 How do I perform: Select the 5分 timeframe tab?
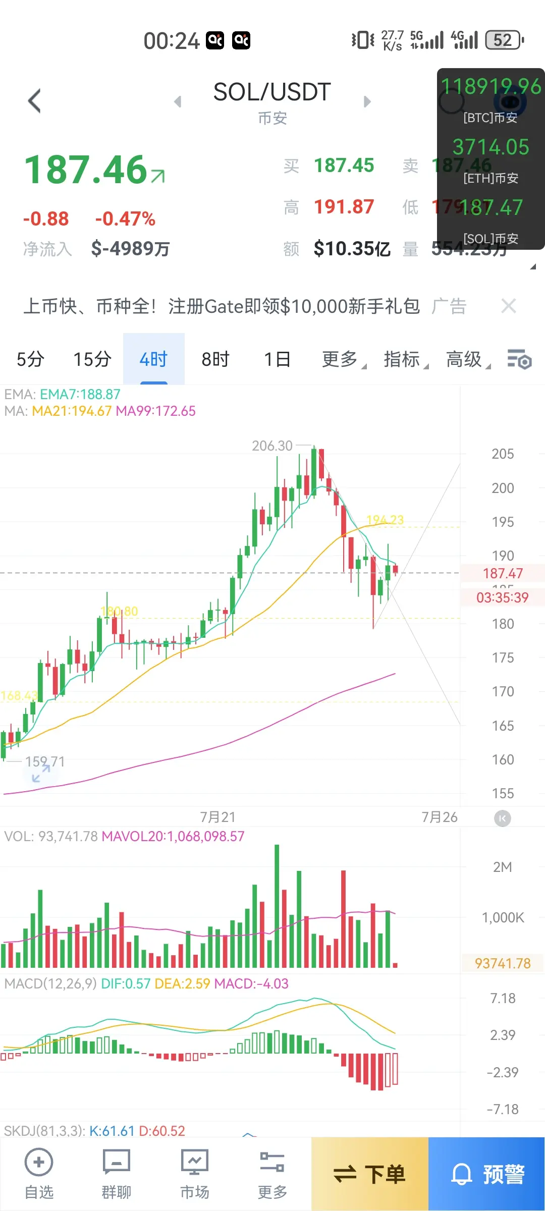30,359
